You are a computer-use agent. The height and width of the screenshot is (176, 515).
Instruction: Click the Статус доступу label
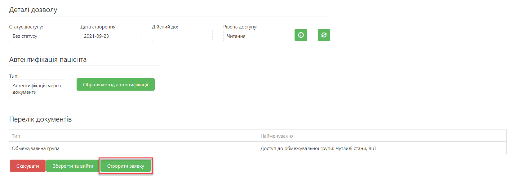point(26,27)
